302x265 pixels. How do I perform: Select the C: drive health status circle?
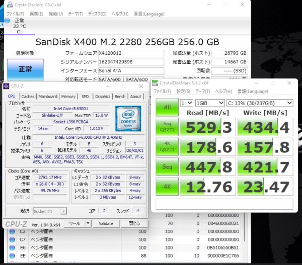click(8, 21)
